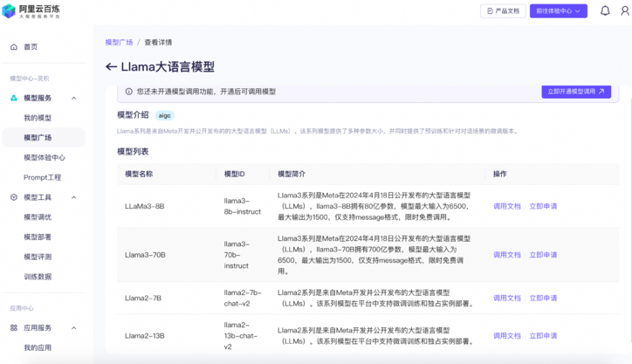Click the 模型工具 section icon
The width and height of the screenshot is (632, 364).
click(14, 197)
